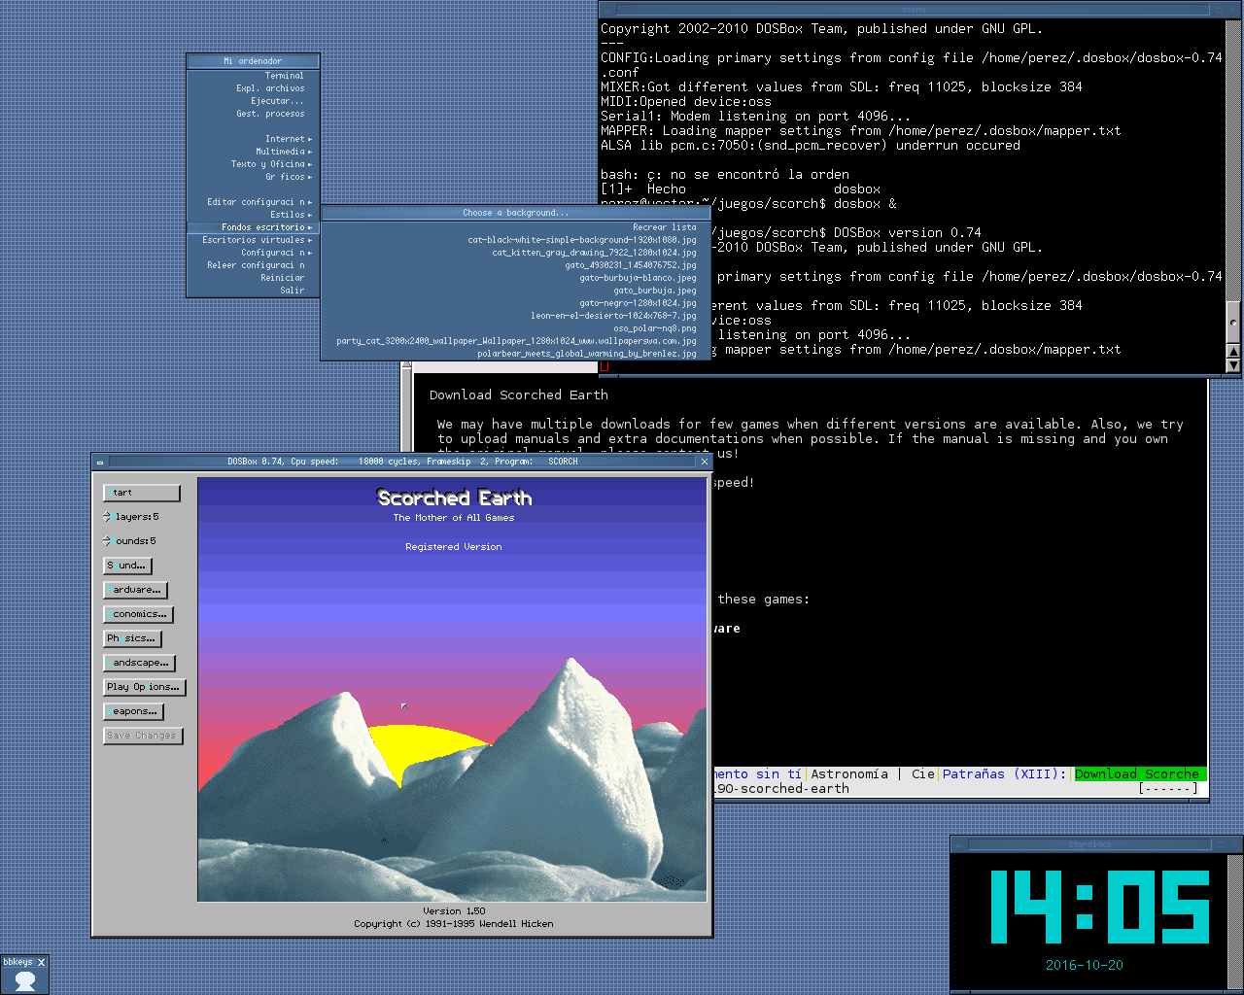
Task: Choose Reiniciar from the menu
Action: (253, 278)
